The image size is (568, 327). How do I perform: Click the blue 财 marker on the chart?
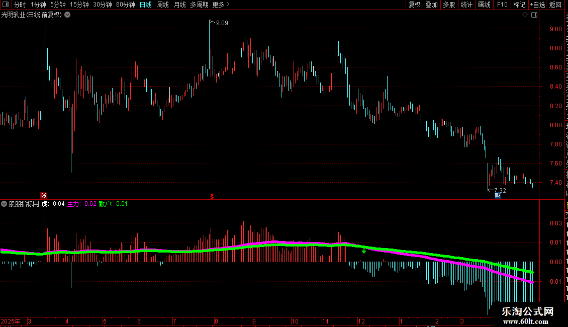[498, 196]
